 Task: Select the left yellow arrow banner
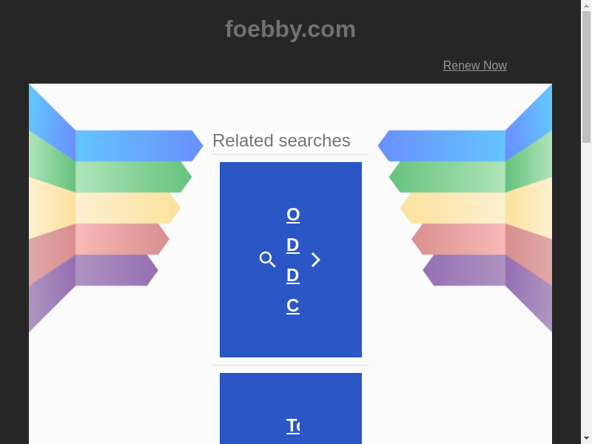coord(126,208)
